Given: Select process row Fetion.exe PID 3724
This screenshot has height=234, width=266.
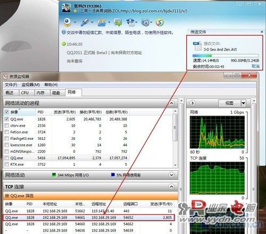Looking at the screenshot, I should pos(66,132).
